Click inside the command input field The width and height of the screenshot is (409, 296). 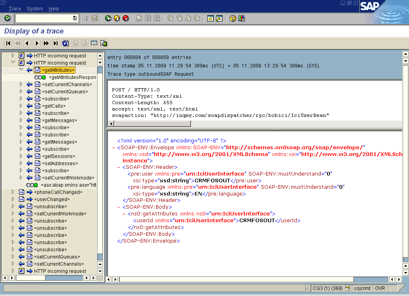tap(44, 18)
